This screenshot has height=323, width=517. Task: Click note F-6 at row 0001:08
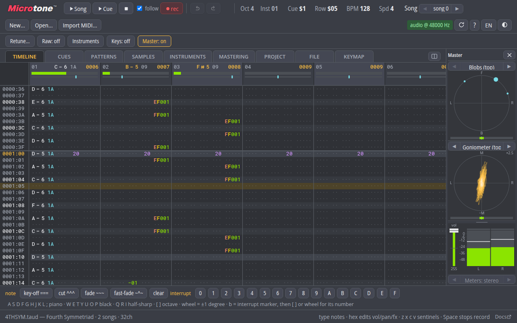pyautogui.click(x=38, y=206)
